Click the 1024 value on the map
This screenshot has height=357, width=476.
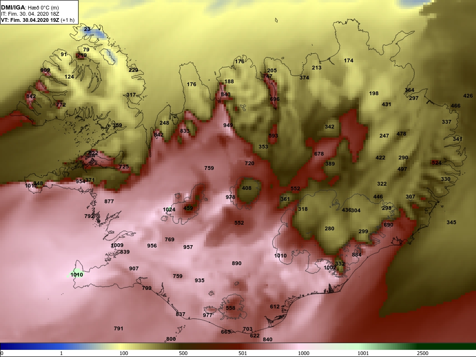169,209
